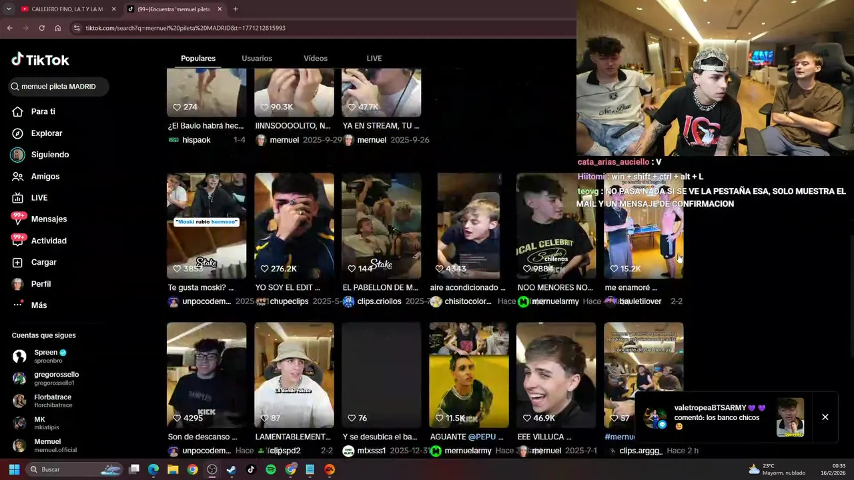854x480 pixels.
Task: Open Perfil in the sidebar
Action: 41,284
